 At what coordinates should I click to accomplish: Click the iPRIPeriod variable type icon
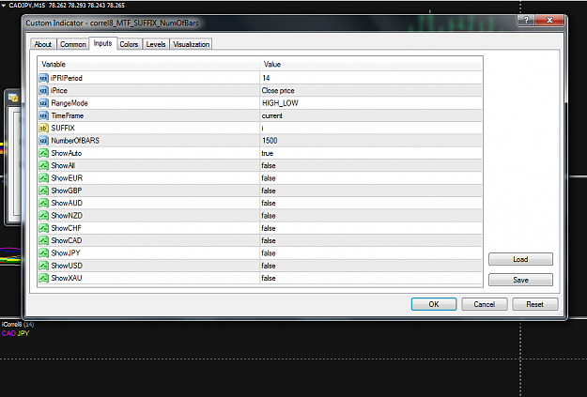(44, 78)
